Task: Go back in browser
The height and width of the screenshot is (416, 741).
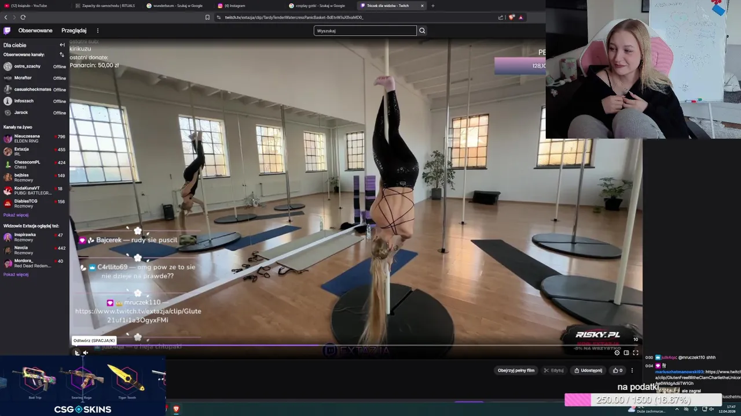Action: click(6, 17)
